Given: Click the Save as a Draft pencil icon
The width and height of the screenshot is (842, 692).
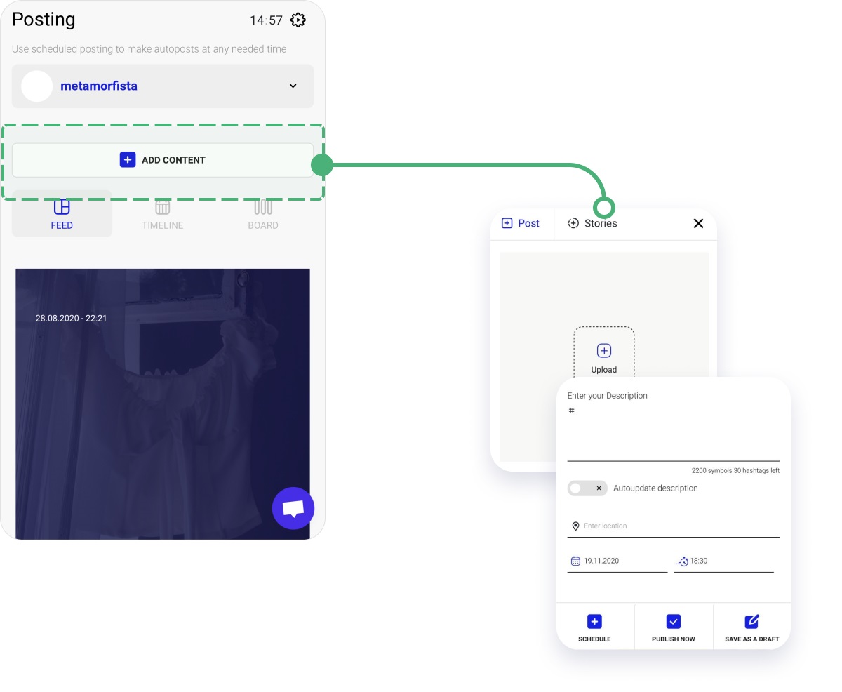Looking at the screenshot, I should (752, 621).
